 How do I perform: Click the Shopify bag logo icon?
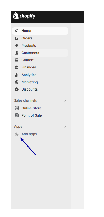click(16, 16)
